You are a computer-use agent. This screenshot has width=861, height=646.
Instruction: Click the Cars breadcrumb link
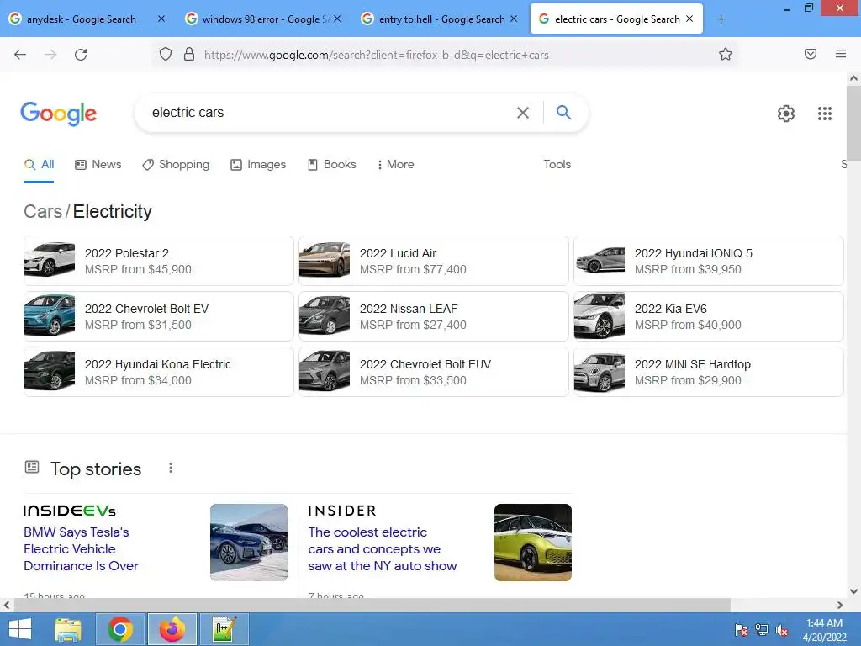coord(43,211)
